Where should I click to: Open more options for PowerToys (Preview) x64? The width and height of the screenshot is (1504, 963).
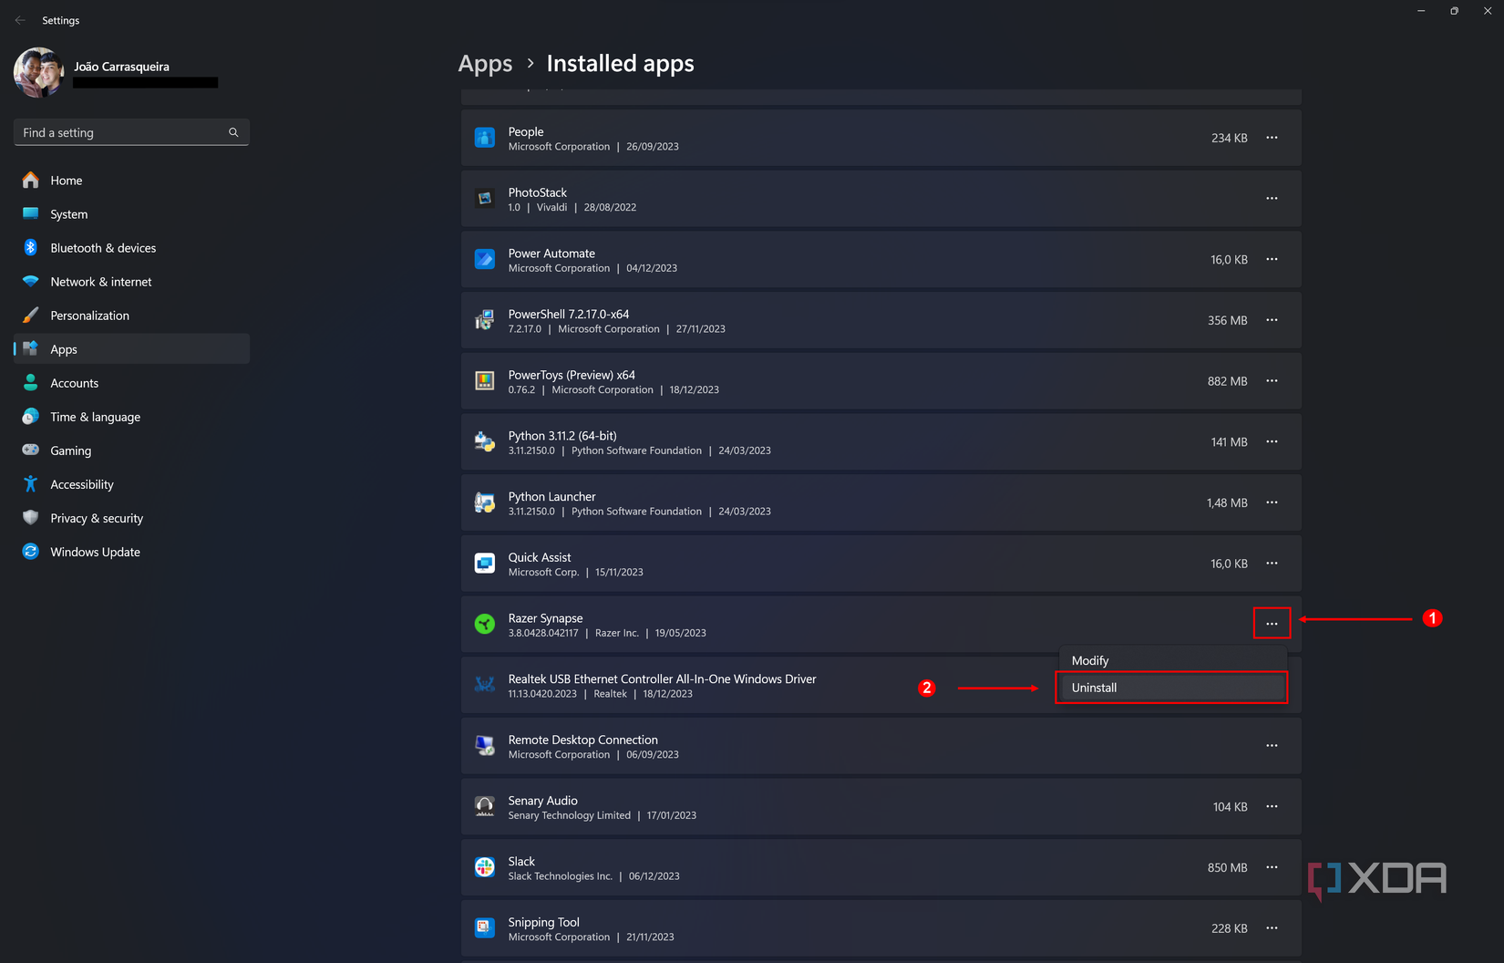[x=1272, y=381]
